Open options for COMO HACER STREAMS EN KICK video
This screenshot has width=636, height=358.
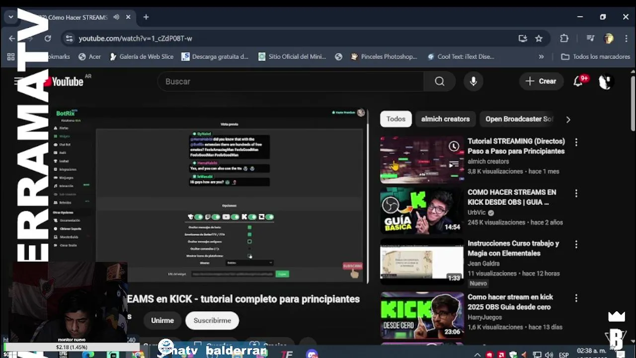576,193
